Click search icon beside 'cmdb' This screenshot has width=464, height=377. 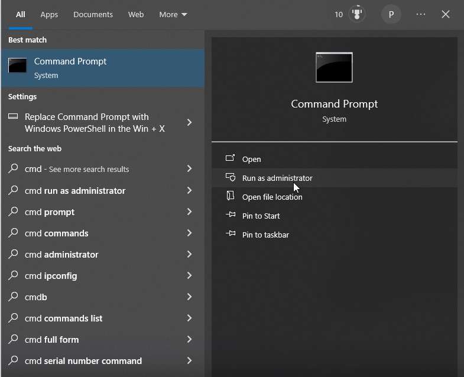point(13,297)
